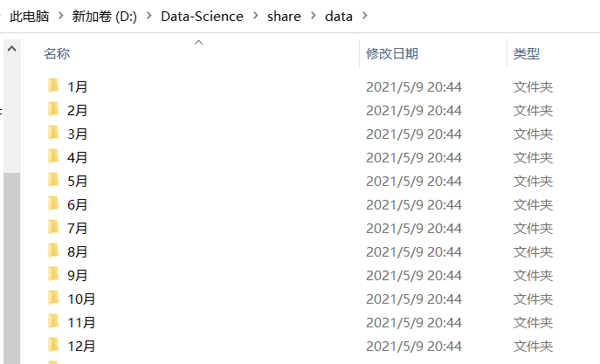This screenshot has width=600, height=364.
Task: Click the 1月 folder icon
Action: 53,86
